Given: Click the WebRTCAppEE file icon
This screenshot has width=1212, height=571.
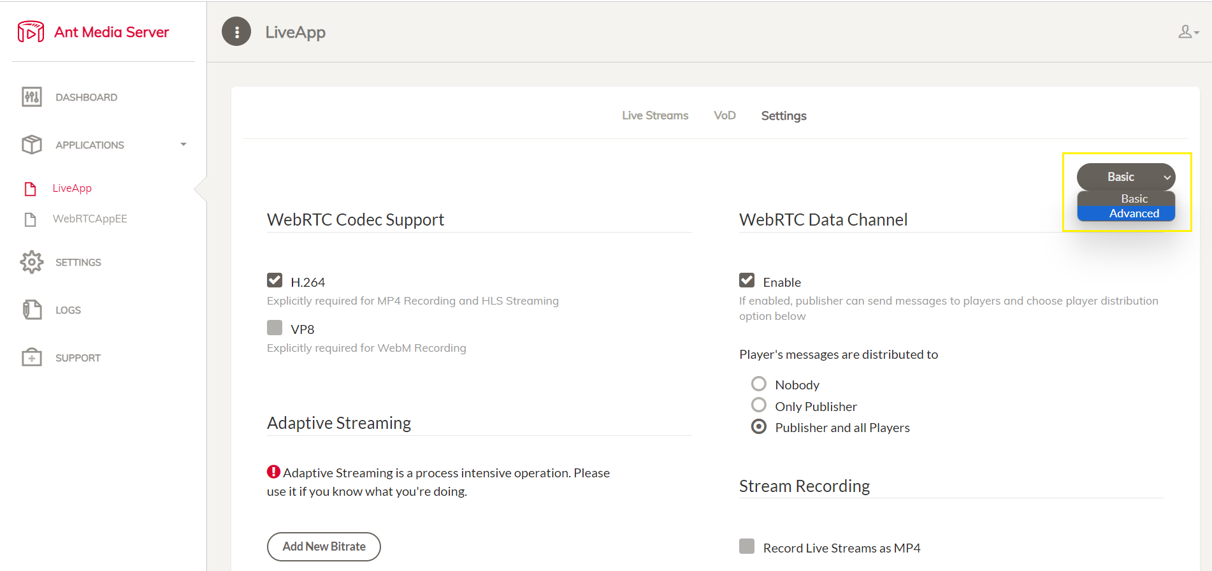Looking at the screenshot, I should point(30,219).
